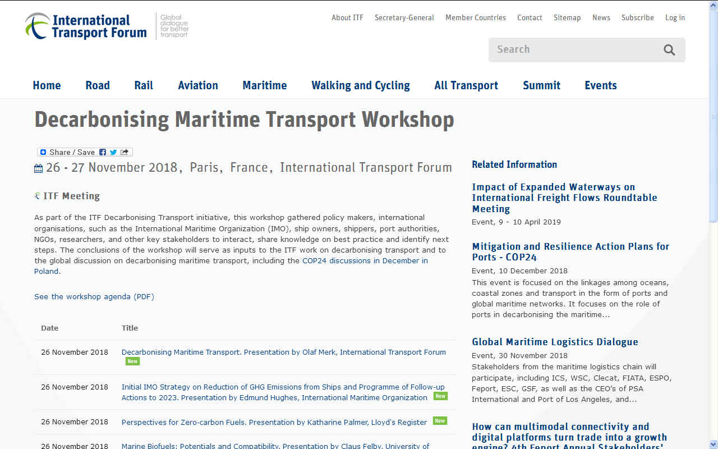The image size is (718, 449).
Task: Click the Global dialogue for better transport tagline
Action: pyautogui.click(x=174, y=26)
